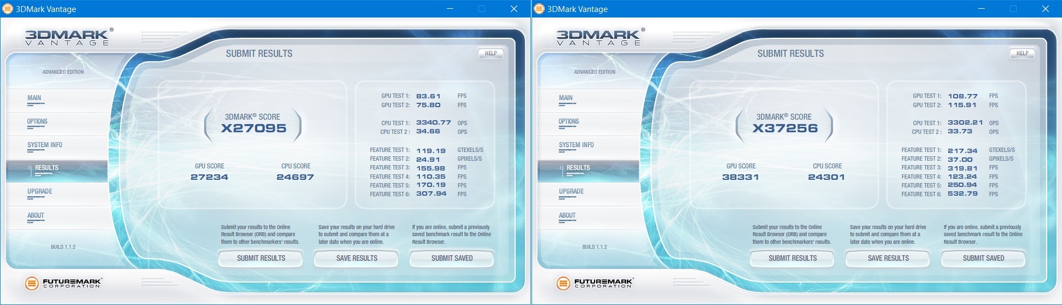Click GPU score value 38331
Screen dimensions: 1062x305
(741, 177)
